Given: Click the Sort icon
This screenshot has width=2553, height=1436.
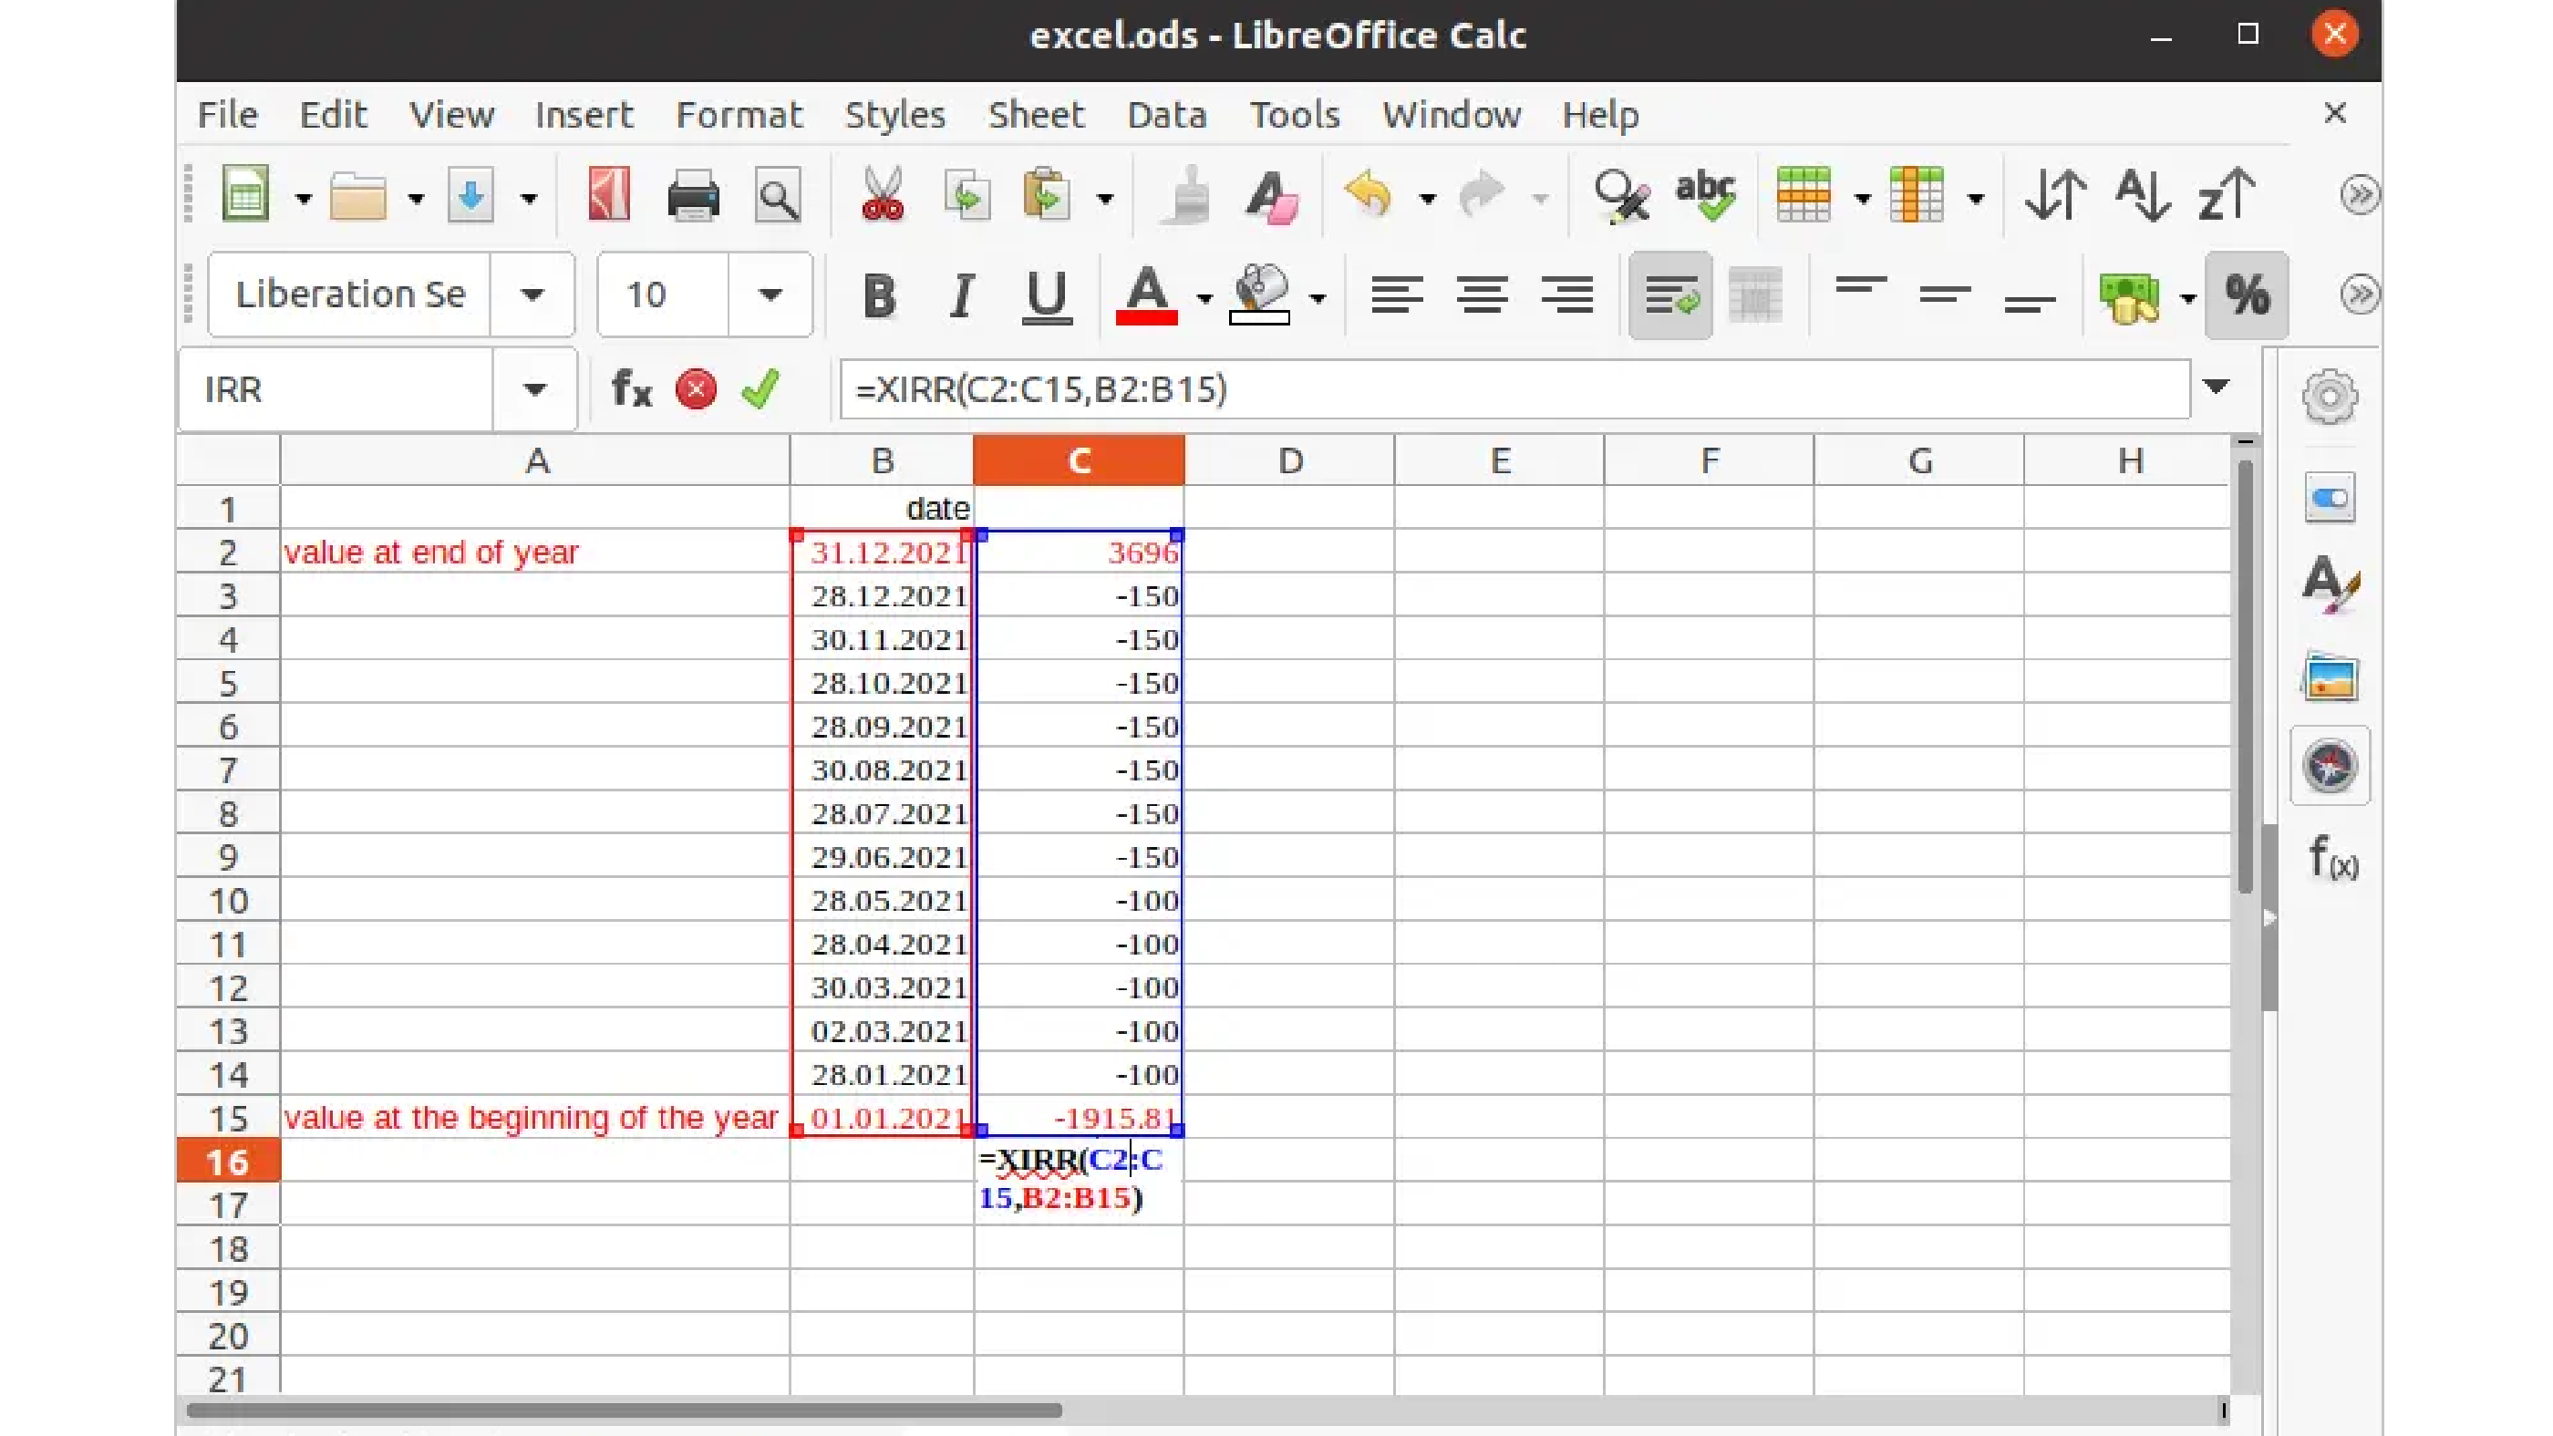Looking at the screenshot, I should [2055, 194].
